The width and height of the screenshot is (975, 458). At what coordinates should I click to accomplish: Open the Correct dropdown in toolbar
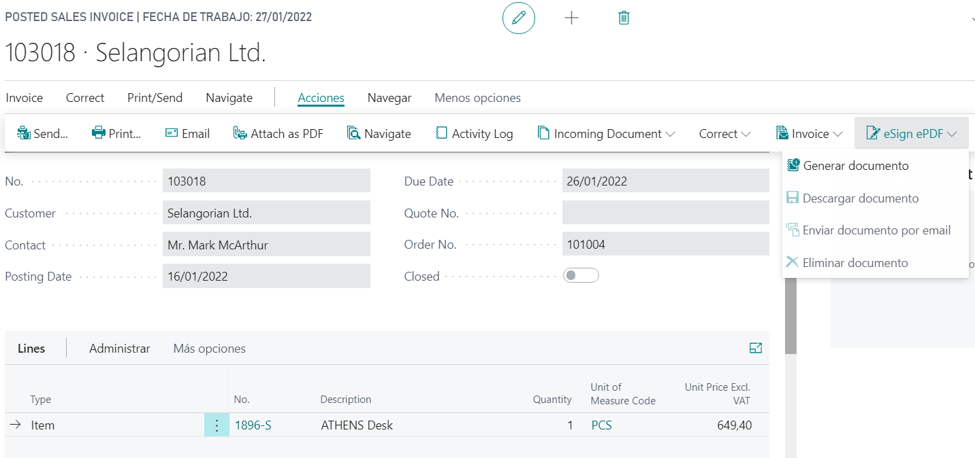point(724,134)
